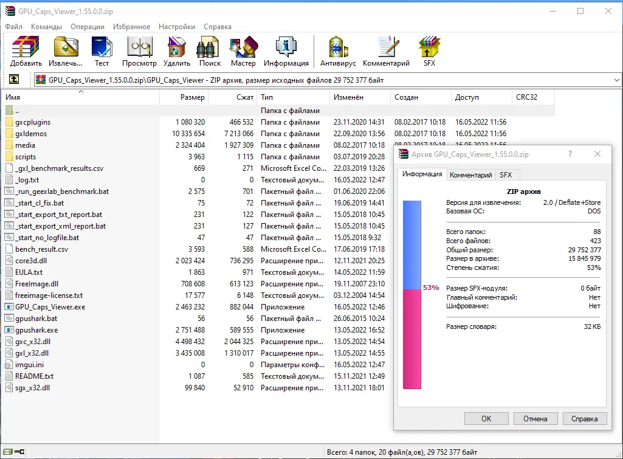
Task: Select the file name FreeImage.dll
Action: [36, 284]
